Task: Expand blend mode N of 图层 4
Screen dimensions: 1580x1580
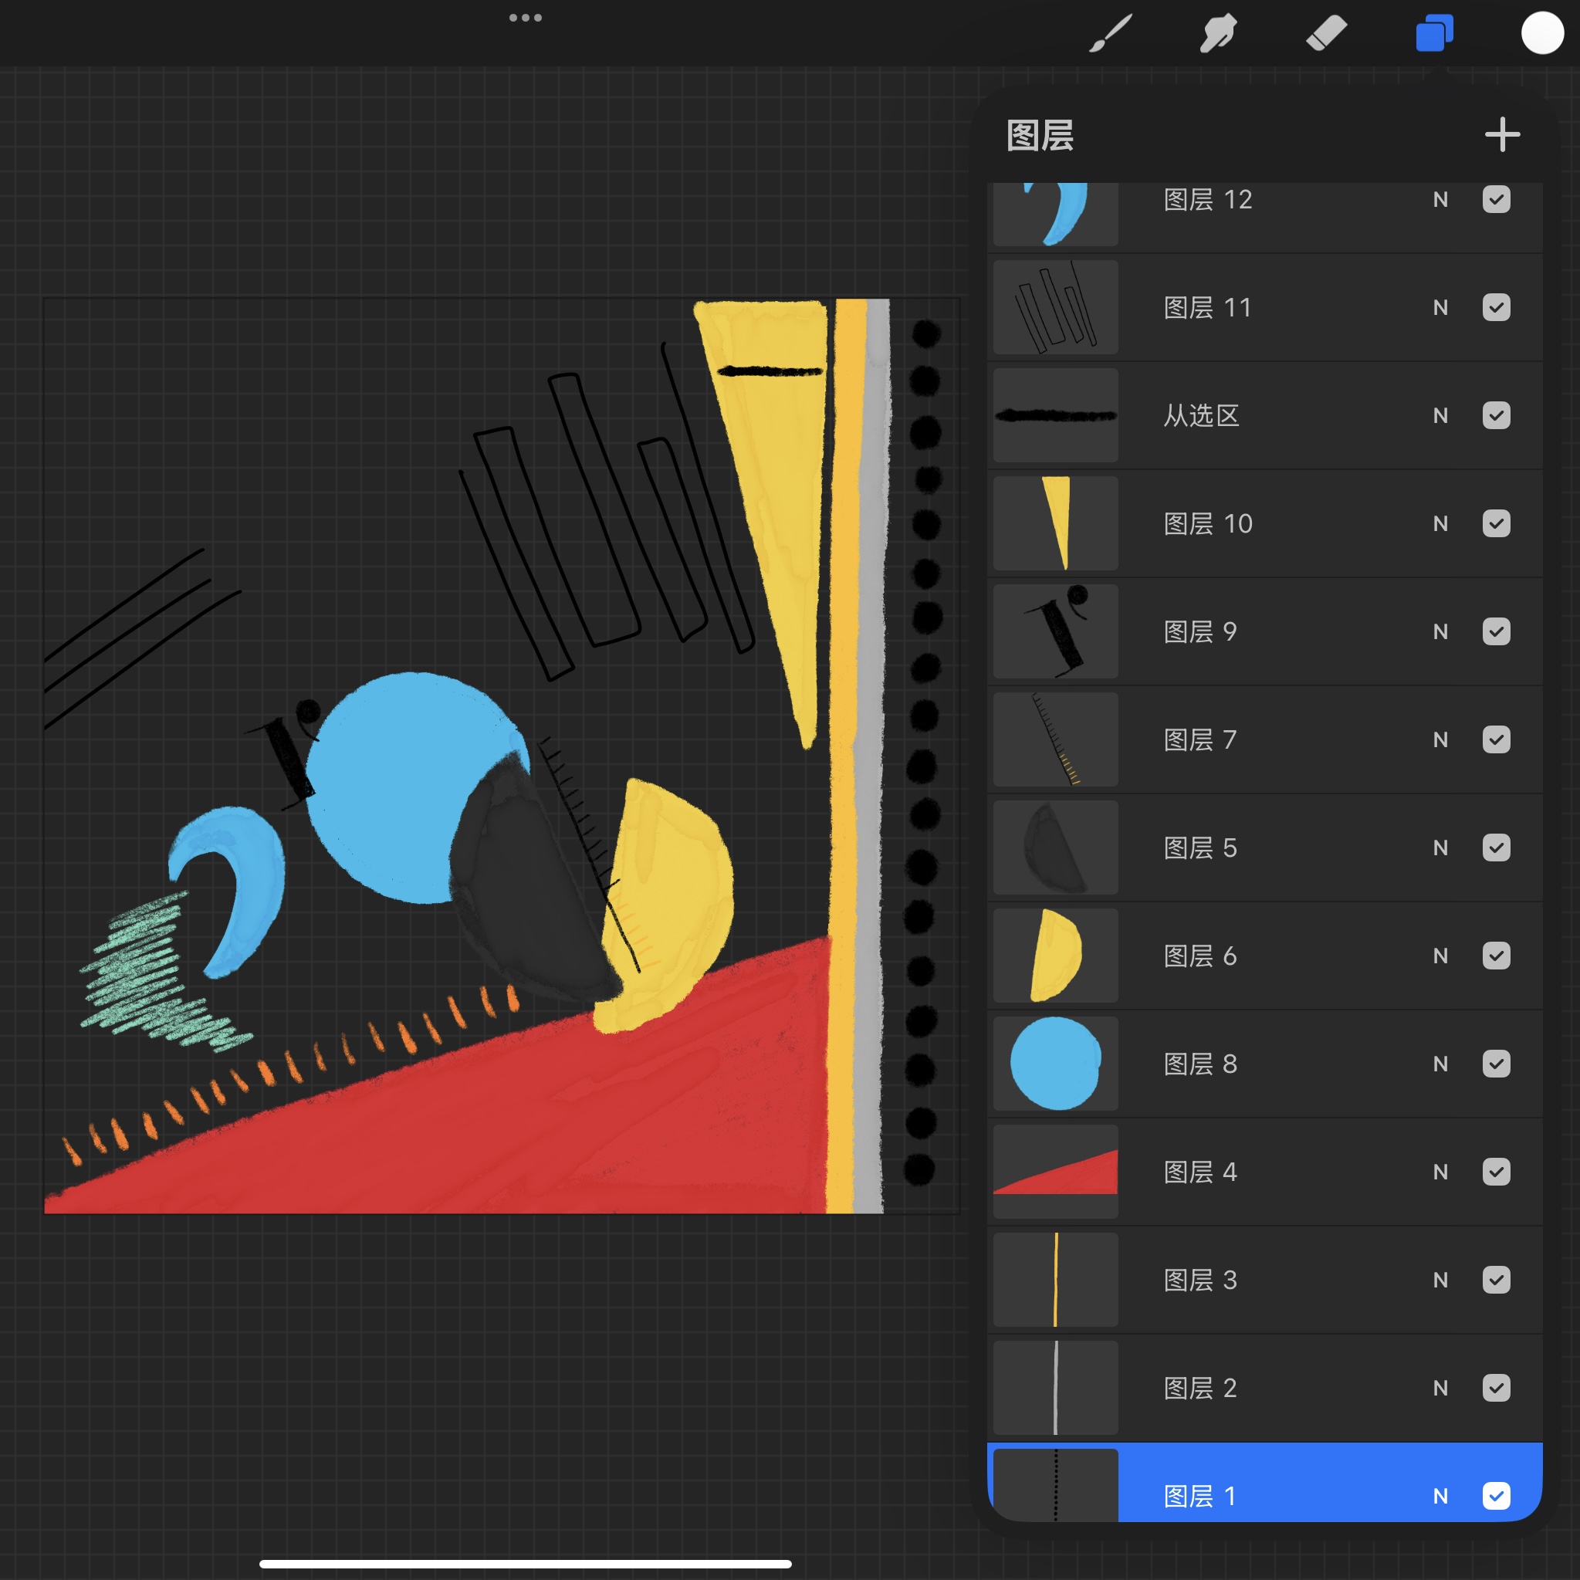Action: 1440,1172
